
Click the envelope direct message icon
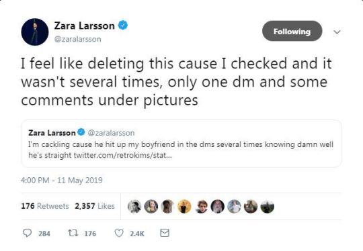pyautogui.click(x=165, y=233)
